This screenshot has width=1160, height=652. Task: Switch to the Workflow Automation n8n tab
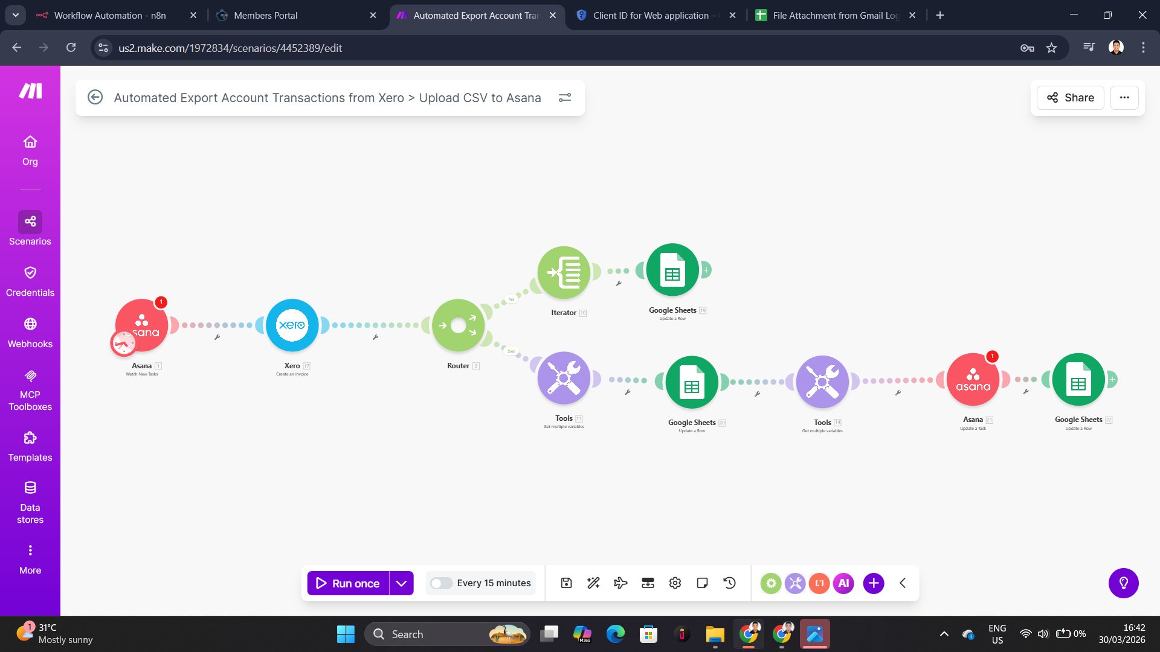(109, 15)
